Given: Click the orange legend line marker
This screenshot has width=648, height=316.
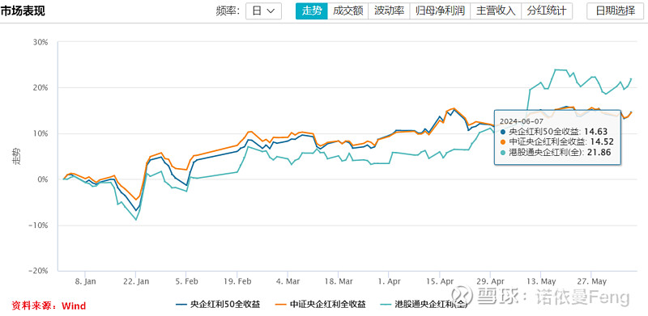Looking at the screenshot, I should click(280, 305).
